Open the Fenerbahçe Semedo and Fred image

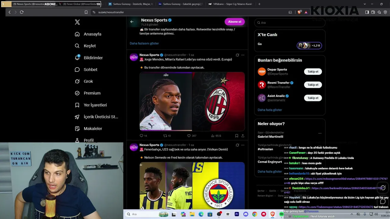(x=192, y=186)
